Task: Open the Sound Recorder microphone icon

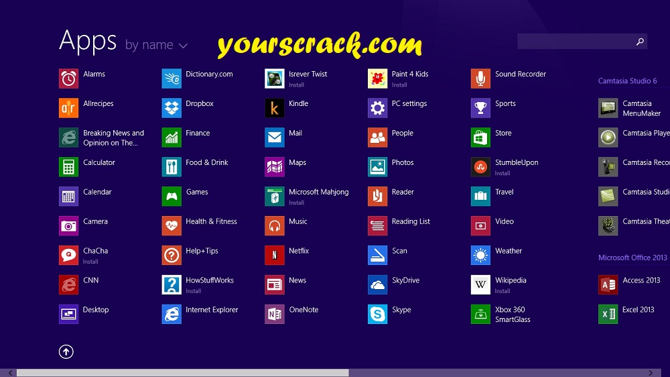Action: point(480,78)
